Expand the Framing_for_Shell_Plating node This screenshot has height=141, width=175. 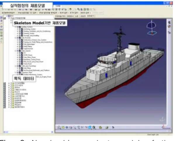(18, 42)
